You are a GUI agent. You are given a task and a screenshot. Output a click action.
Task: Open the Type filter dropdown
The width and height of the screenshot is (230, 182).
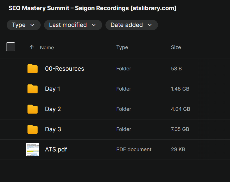[24, 25]
